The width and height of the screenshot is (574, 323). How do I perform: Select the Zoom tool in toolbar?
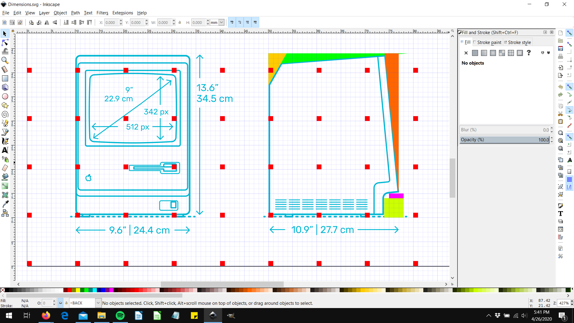[x=5, y=60]
